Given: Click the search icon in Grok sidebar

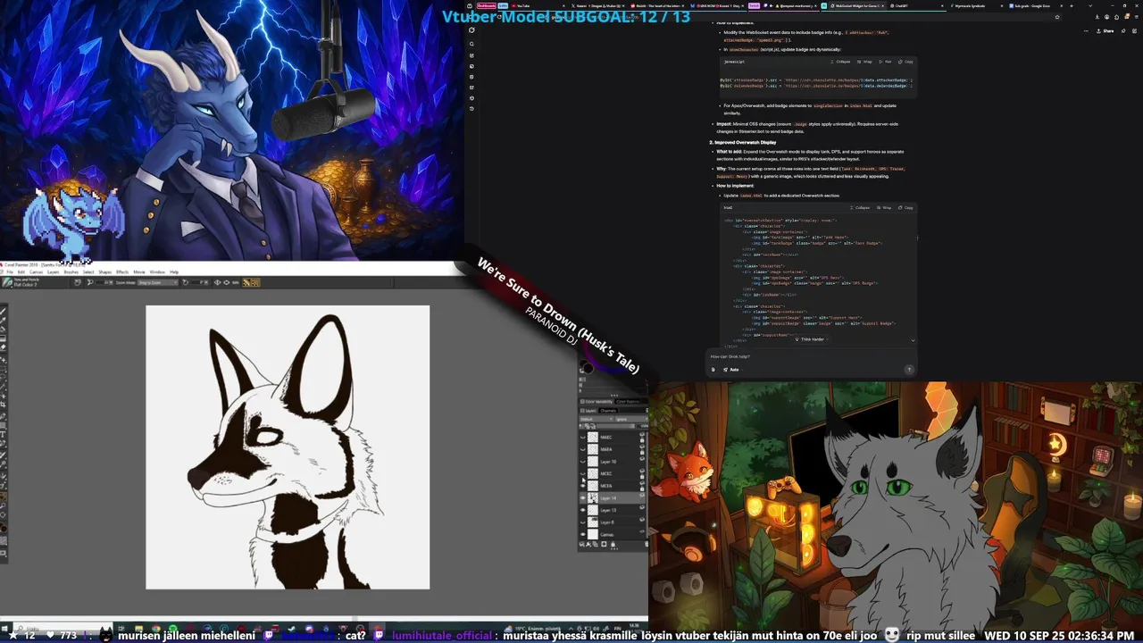Looking at the screenshot, I should [471, 44].
